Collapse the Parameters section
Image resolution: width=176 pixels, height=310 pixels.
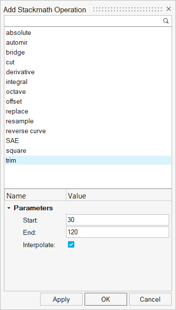8,208
